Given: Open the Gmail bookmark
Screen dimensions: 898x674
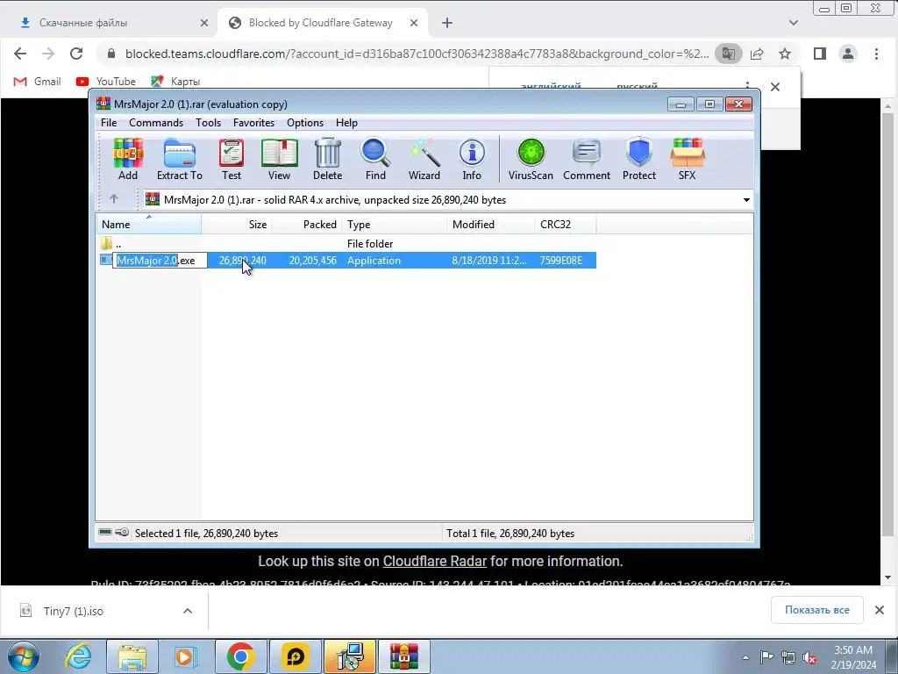Looking at the screenshot, I should 37,82.
